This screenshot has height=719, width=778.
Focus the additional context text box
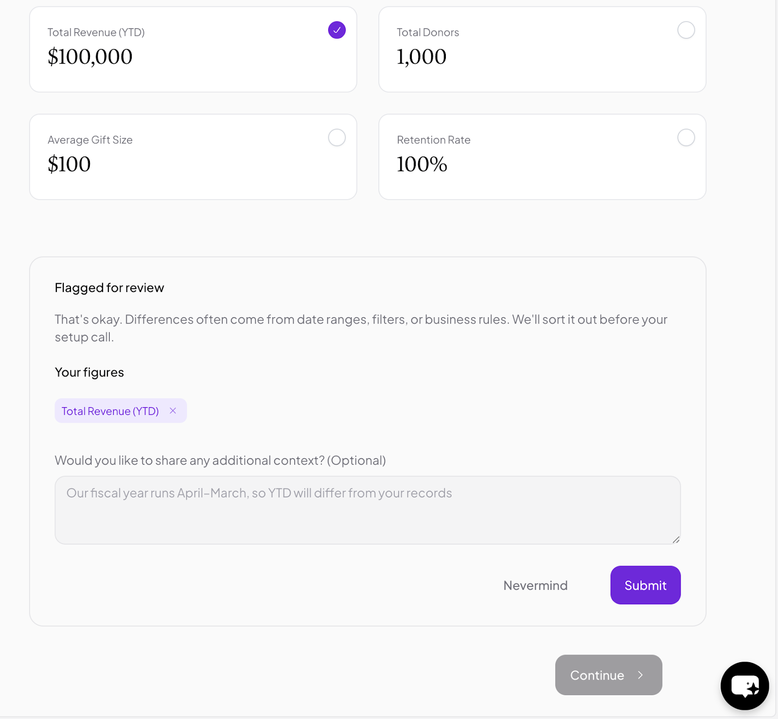click(x=367, y=510)
